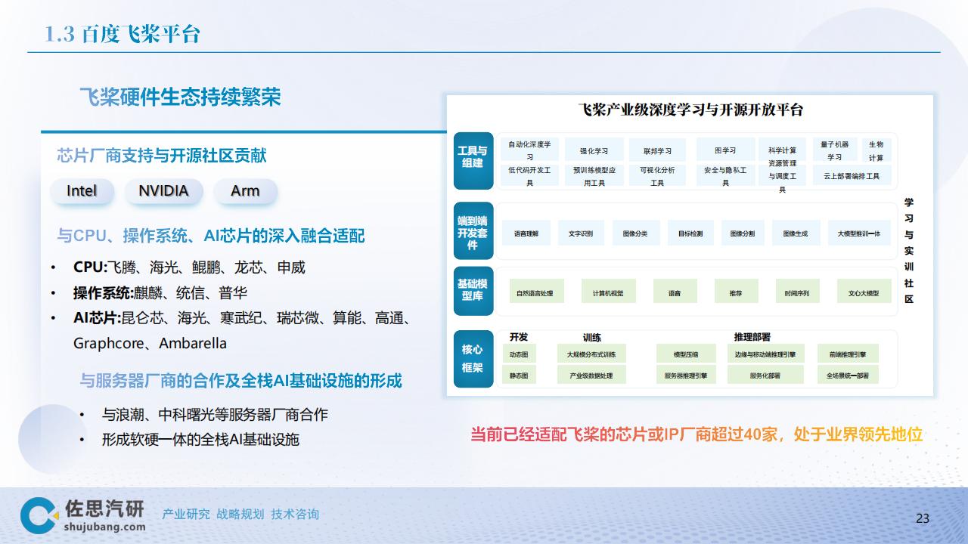
Task: Pick the 动态图 framework box
Action: (x=519, y=354)
